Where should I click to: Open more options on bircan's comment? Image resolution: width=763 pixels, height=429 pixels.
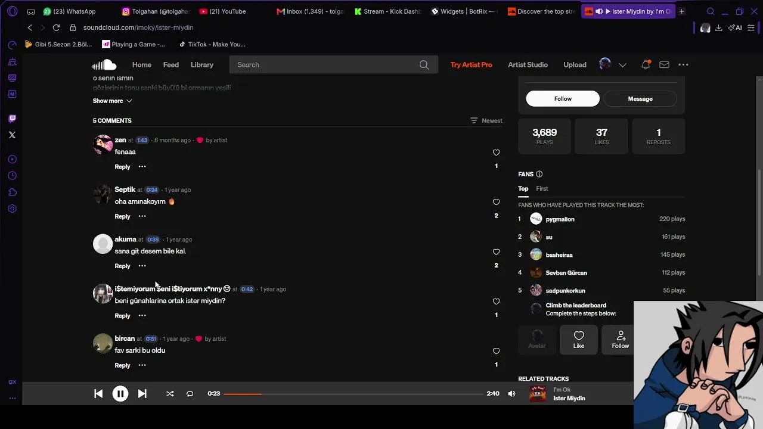(142, 365)
